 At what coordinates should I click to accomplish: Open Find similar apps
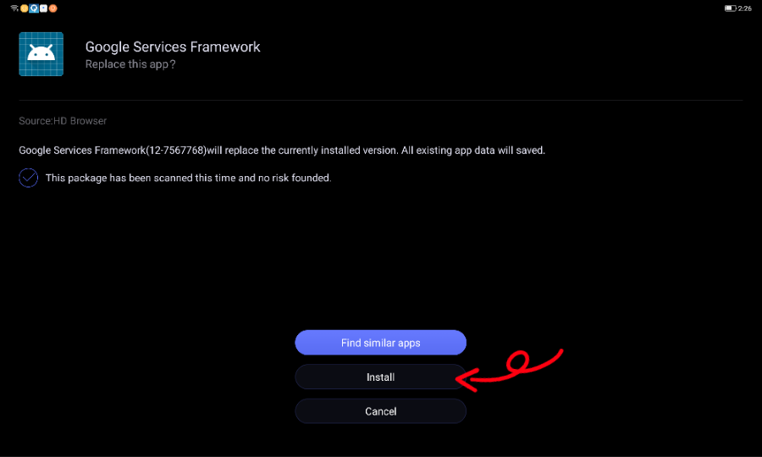[x=380, y=343]
